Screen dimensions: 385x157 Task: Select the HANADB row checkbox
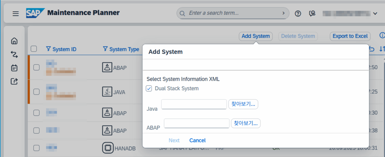(x=36, y=148)
